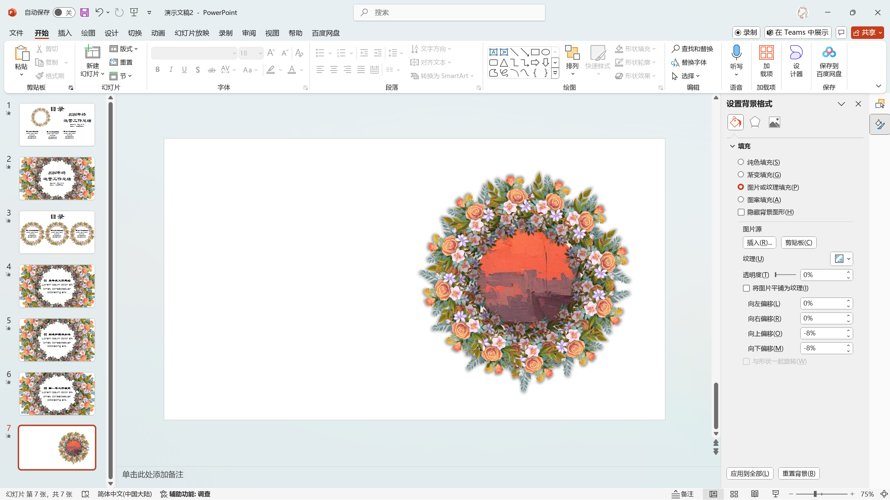Open the Layout (版式) dropdown
This screenshot has height=500, width=890.
pyautogui.click(x=124, y=49)
